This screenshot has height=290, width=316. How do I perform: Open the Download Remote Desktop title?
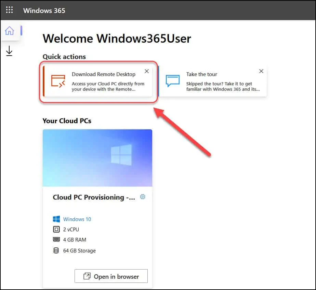pyautogui.click(x=104, y=74)
